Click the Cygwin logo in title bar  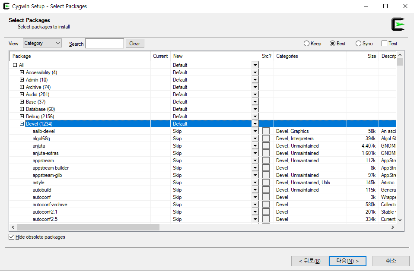click(6, 6)
